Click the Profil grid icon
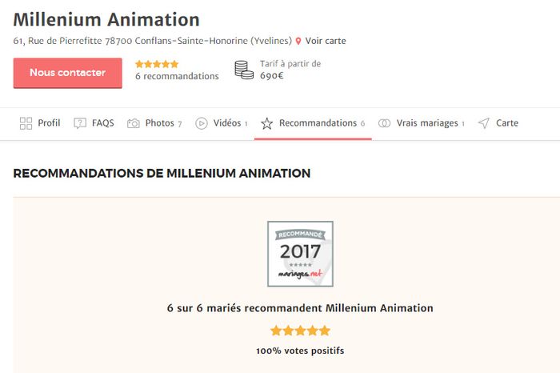The image size is (560, 373). 26,123
